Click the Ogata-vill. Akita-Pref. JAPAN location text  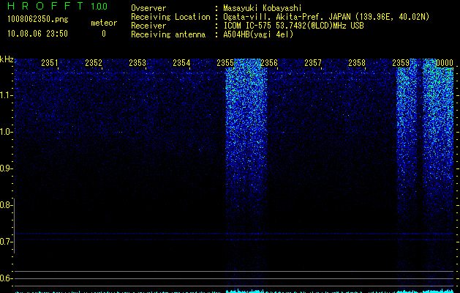pyautogui.click(x=326, y=17)
